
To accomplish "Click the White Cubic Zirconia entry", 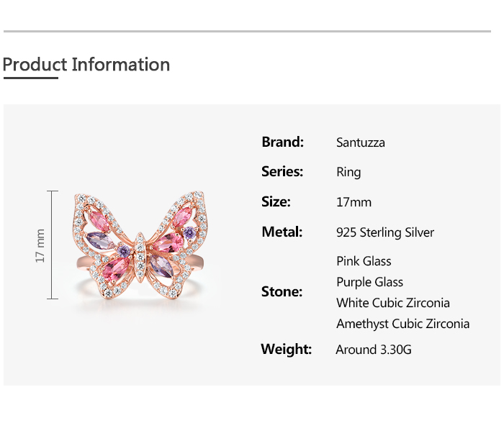I will point(392,303).
